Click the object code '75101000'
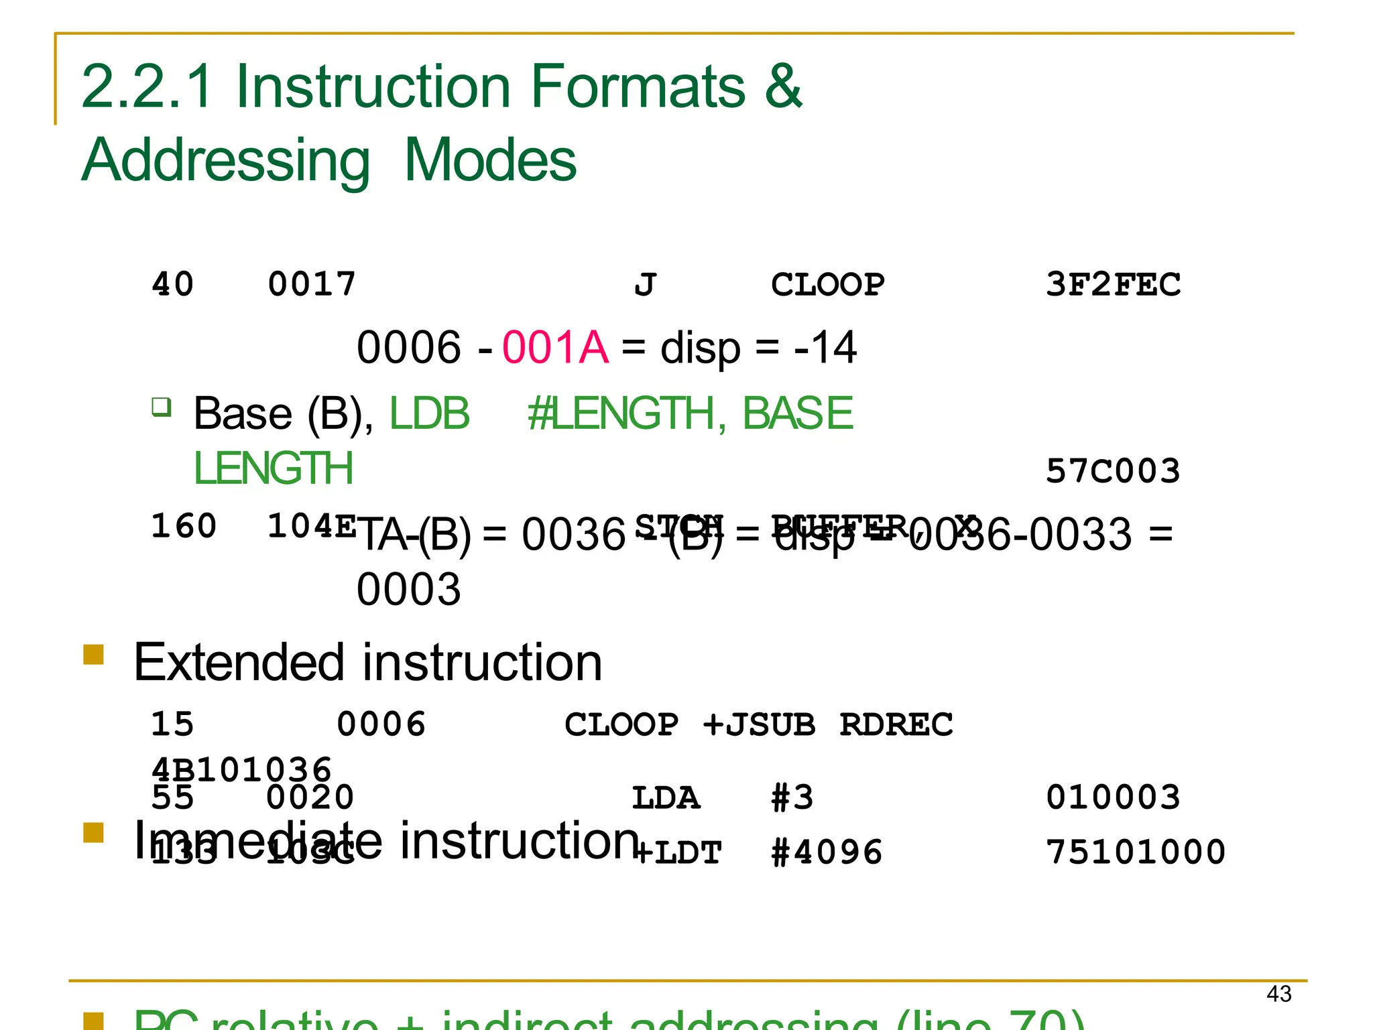Viewport: 1373px width, 1030px height. coord(1136,852)
